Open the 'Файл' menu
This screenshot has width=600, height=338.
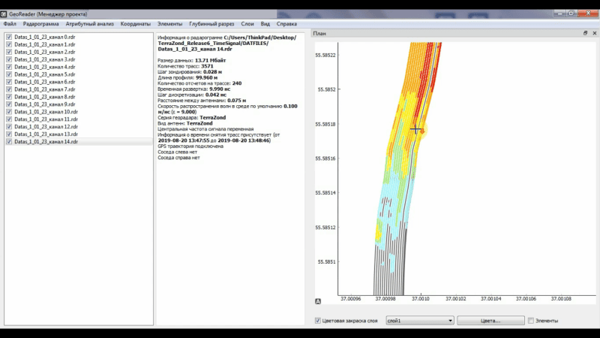click(10, 24)
